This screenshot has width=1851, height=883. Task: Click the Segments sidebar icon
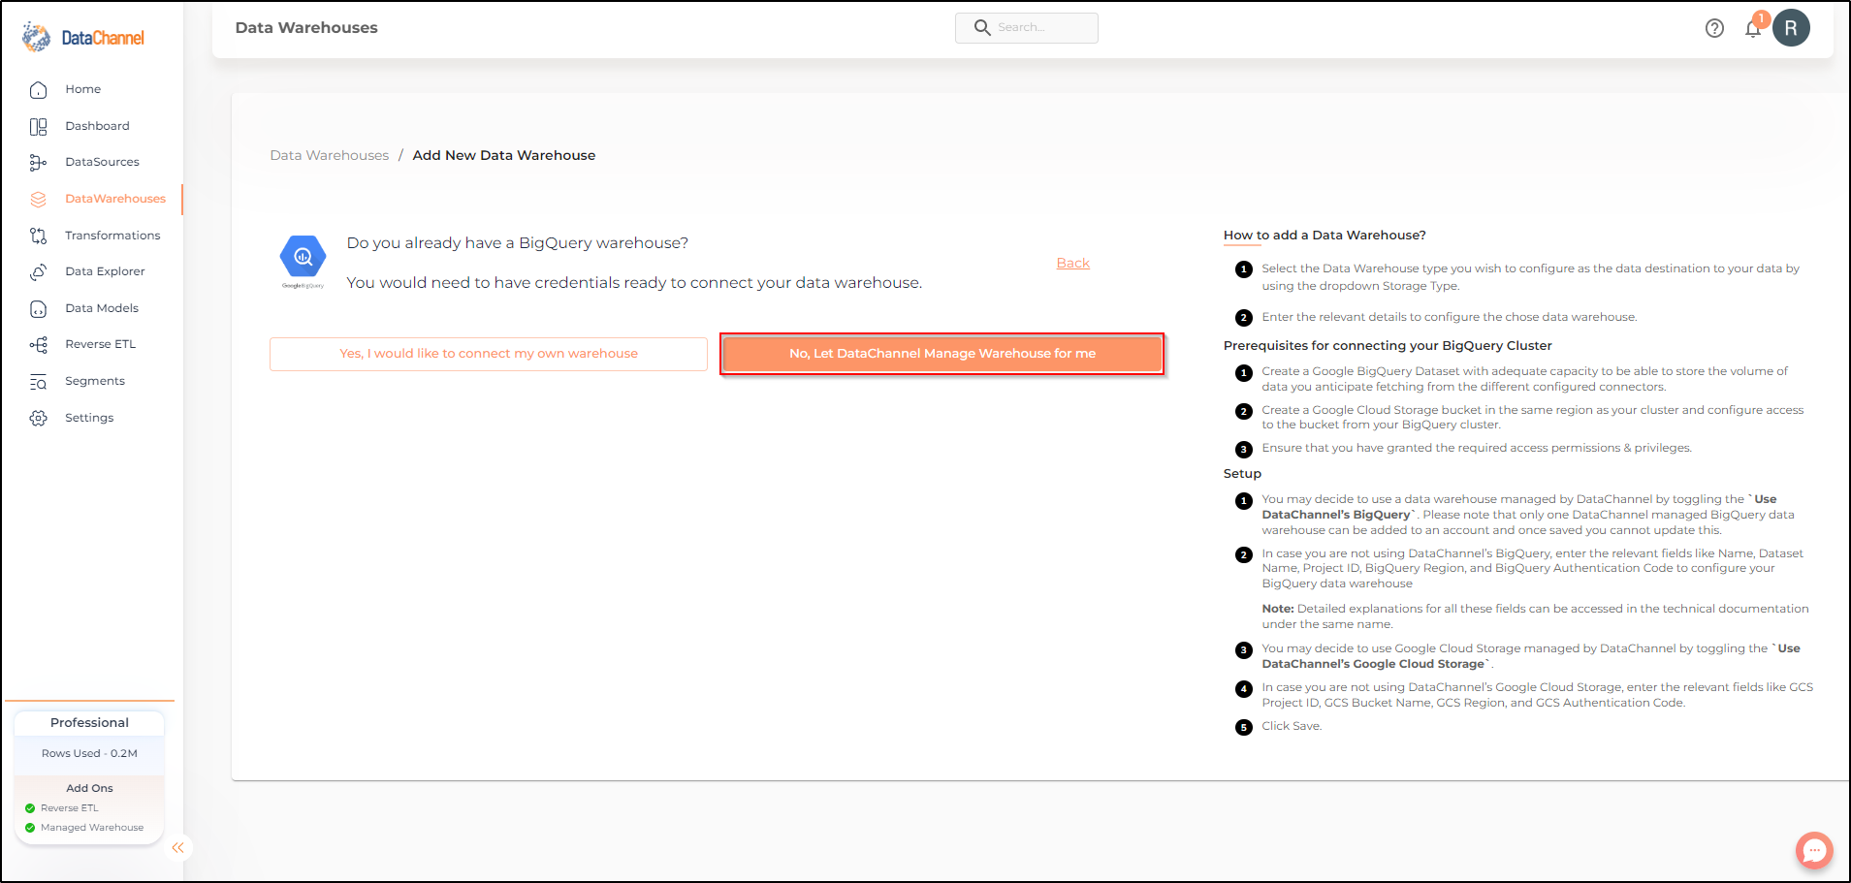click(38, 382)
